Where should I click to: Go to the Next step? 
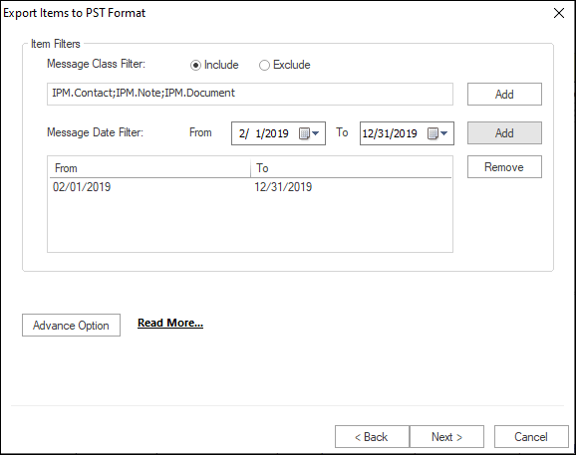click(446, 437)
